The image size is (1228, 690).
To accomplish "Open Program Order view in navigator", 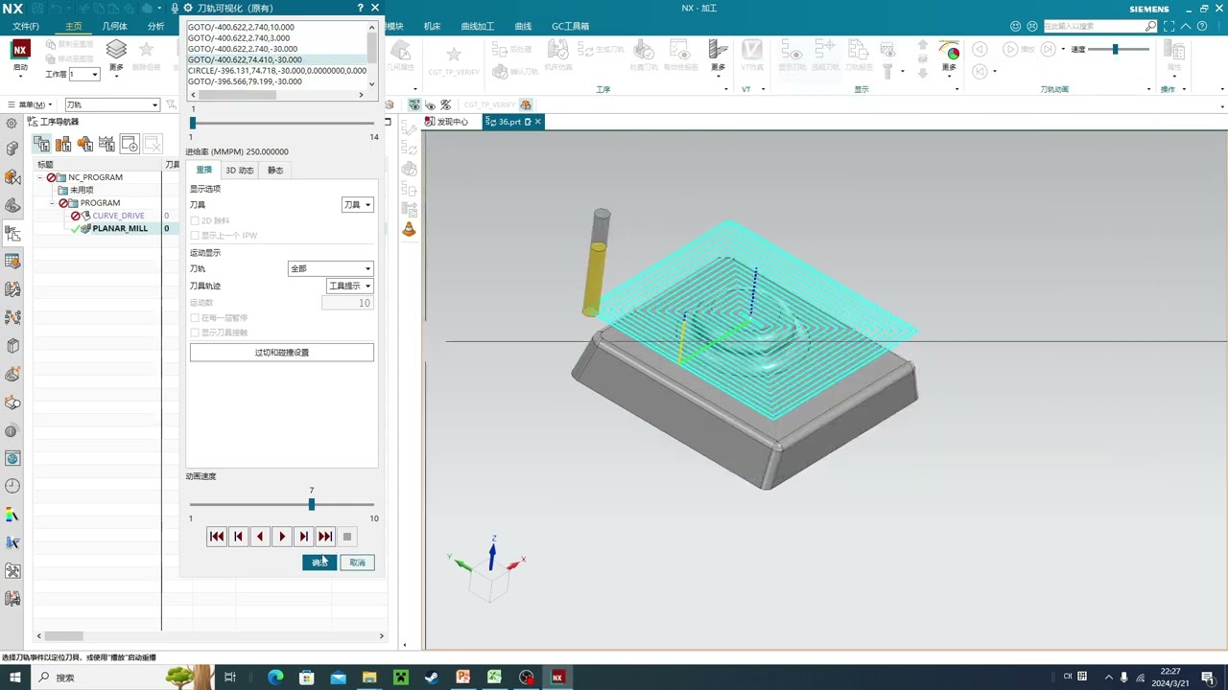I will coord(41,144).
